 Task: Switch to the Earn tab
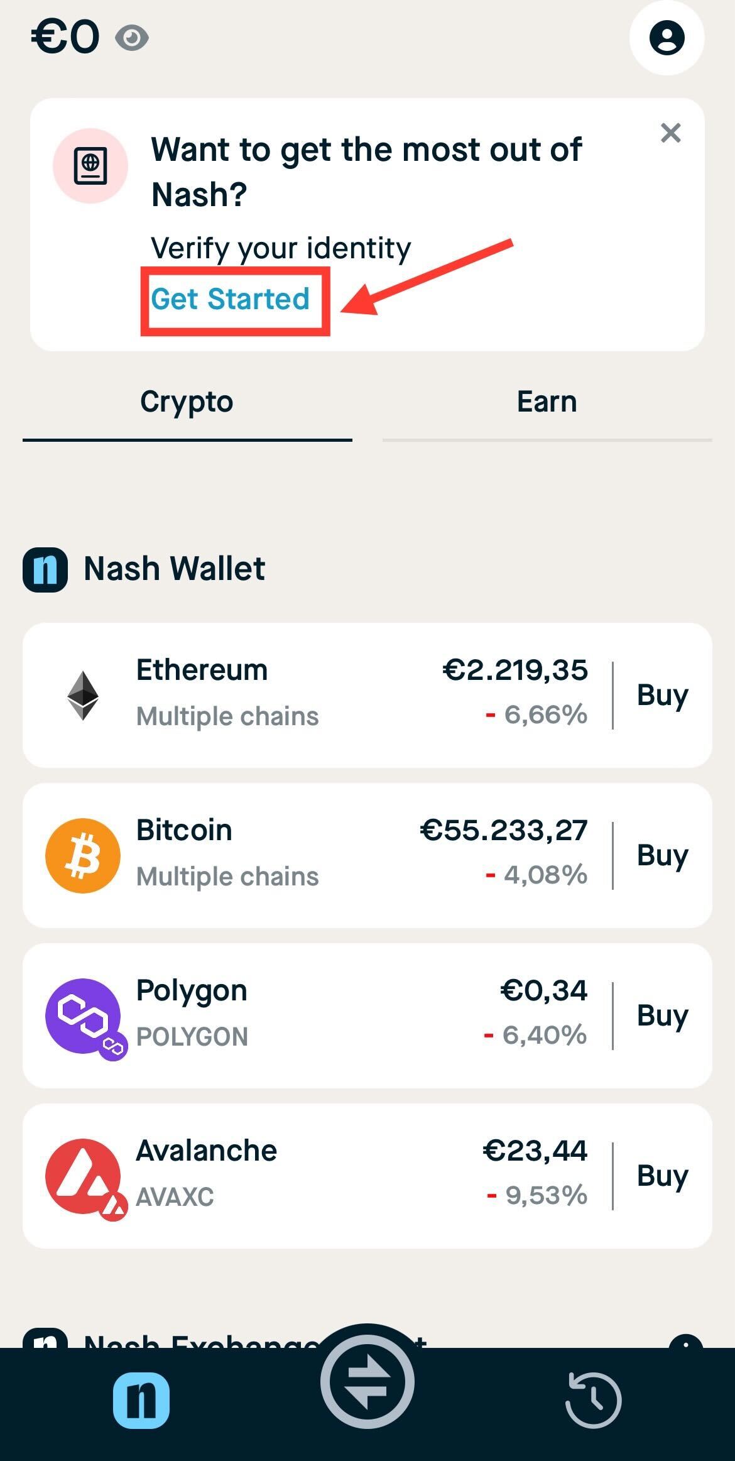coord(547,402)
